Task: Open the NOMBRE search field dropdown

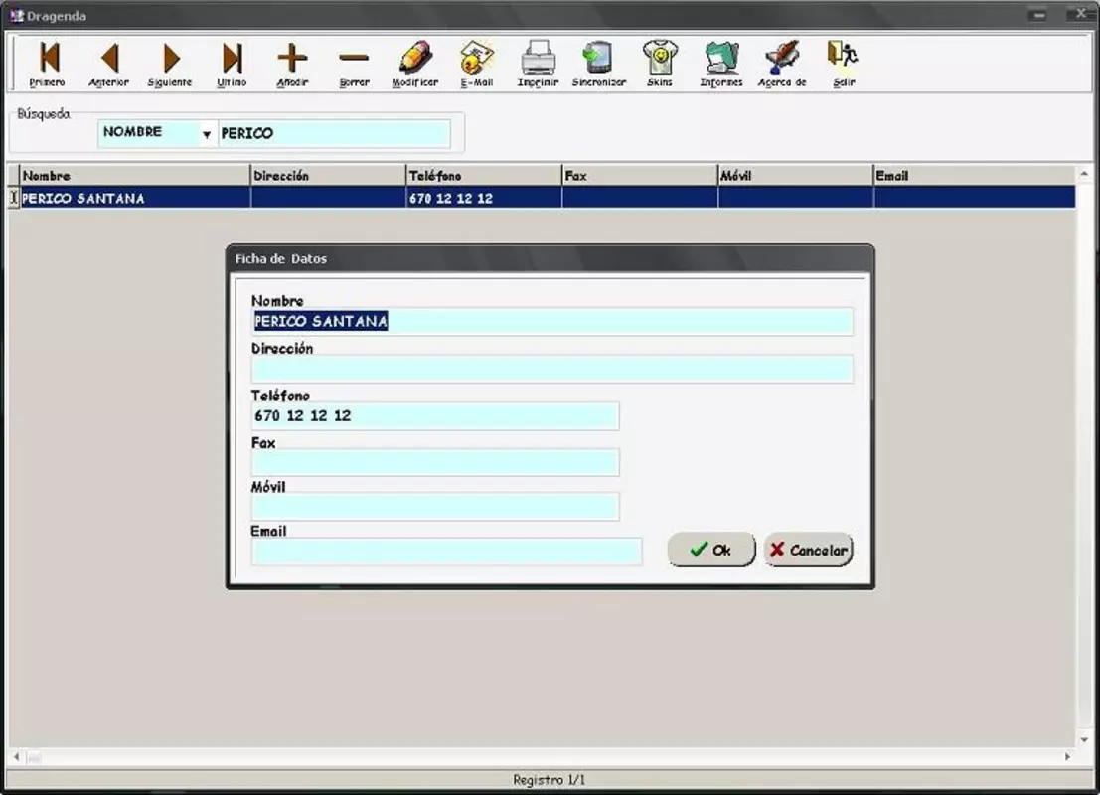Action: [x=207, y=134]
